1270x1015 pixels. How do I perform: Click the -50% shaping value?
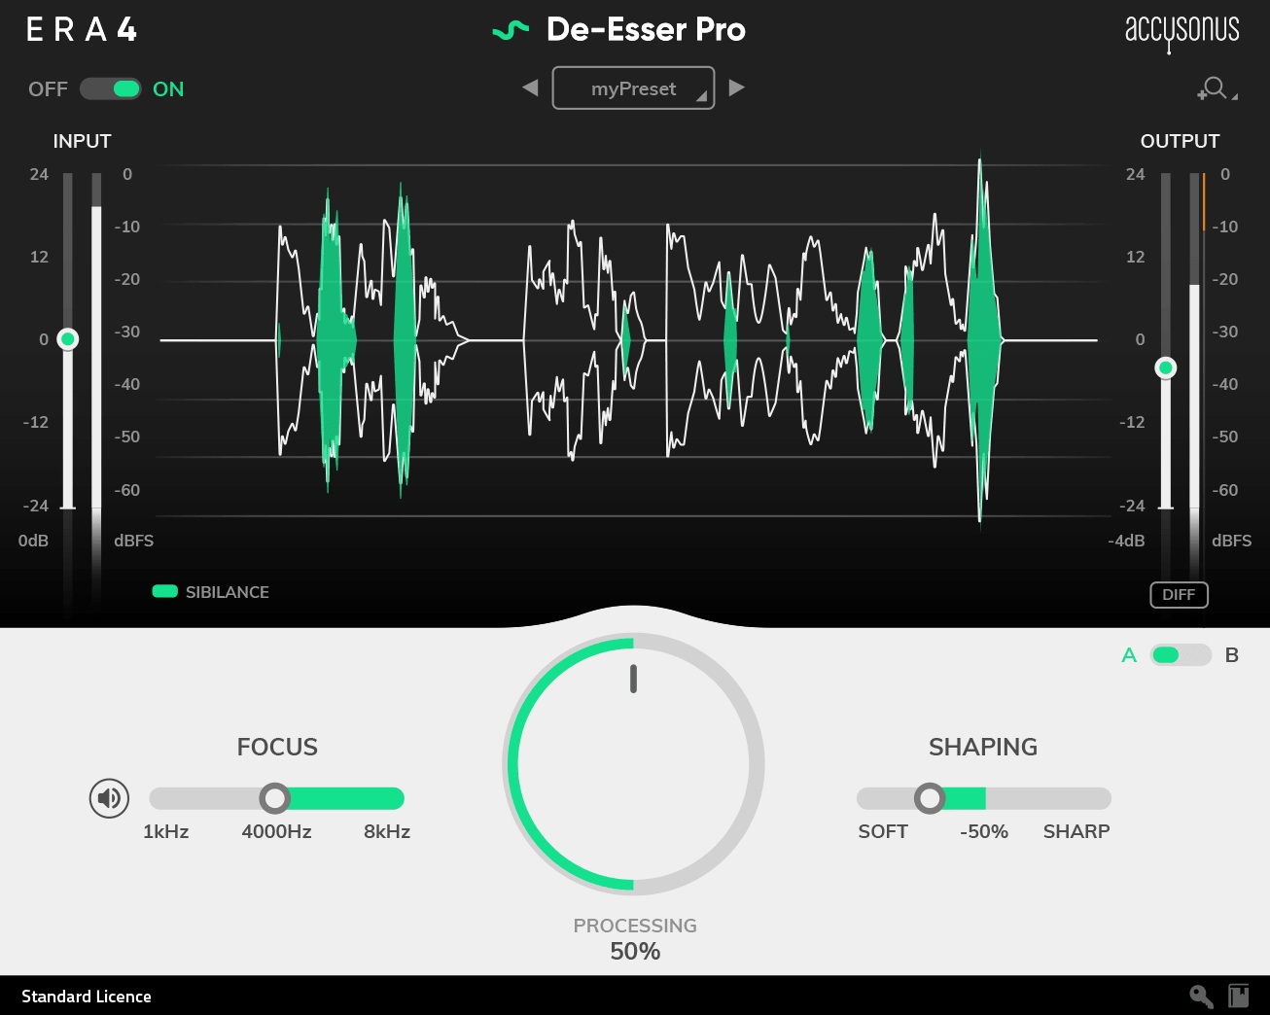click(984, 832)
